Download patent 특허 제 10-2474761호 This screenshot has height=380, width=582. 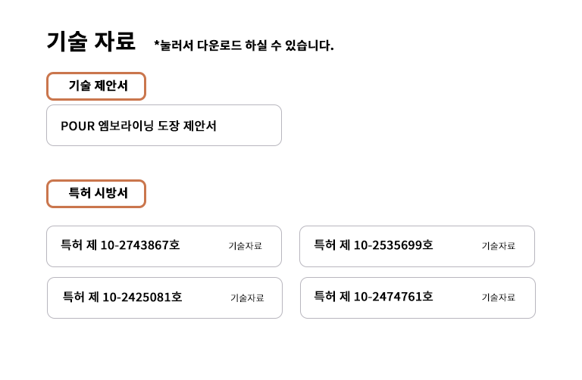pyautogui.click(x=418, y=297)
